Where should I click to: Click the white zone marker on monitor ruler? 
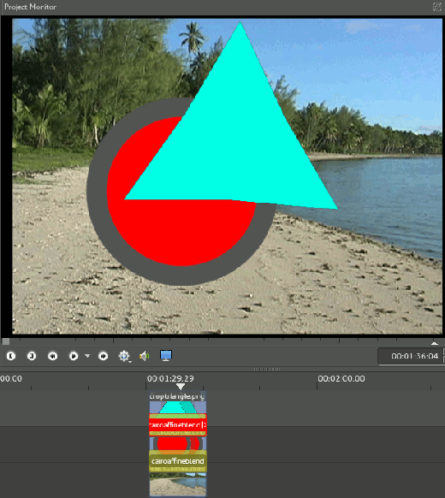coord(435,343)
